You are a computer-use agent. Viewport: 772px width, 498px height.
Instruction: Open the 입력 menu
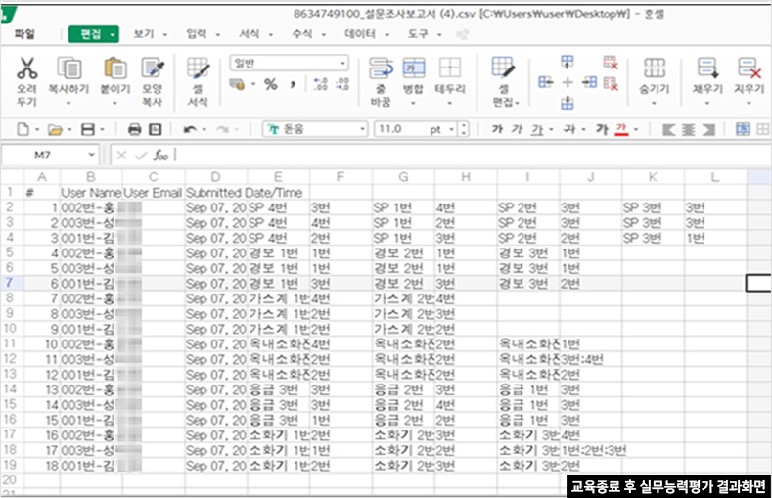click(x=196, y=34)
